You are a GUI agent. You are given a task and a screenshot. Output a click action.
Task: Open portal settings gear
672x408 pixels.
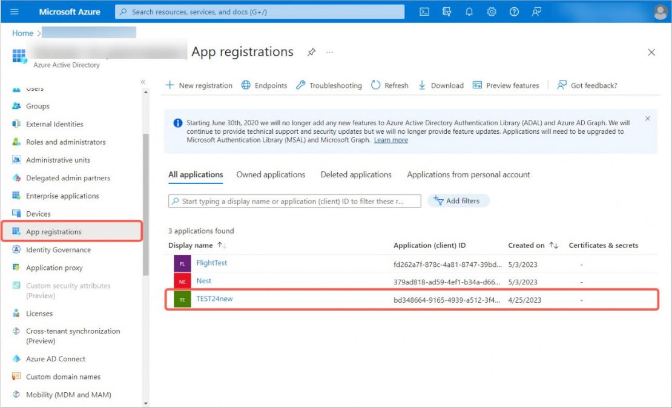(x=492, y=12)
